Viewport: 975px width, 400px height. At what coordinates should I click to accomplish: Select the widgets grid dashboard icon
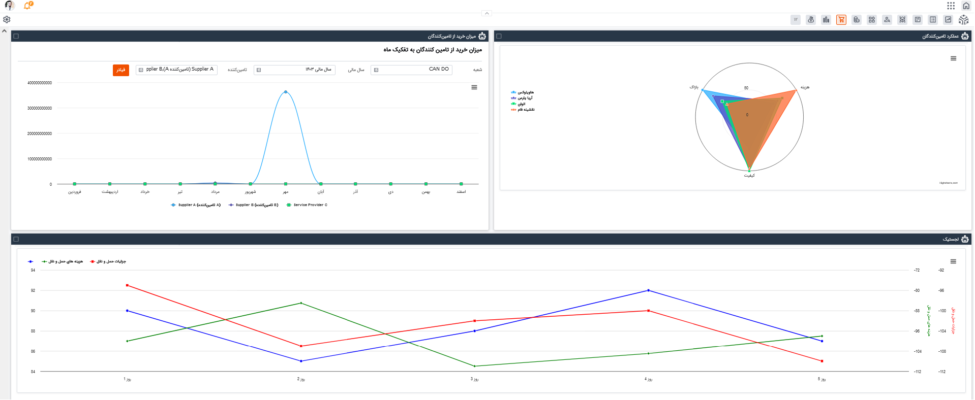tap(872, 20)
